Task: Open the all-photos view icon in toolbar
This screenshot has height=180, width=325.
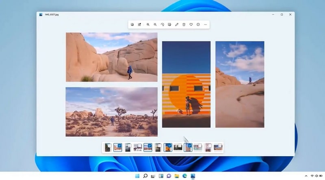Action: (132, 25)
